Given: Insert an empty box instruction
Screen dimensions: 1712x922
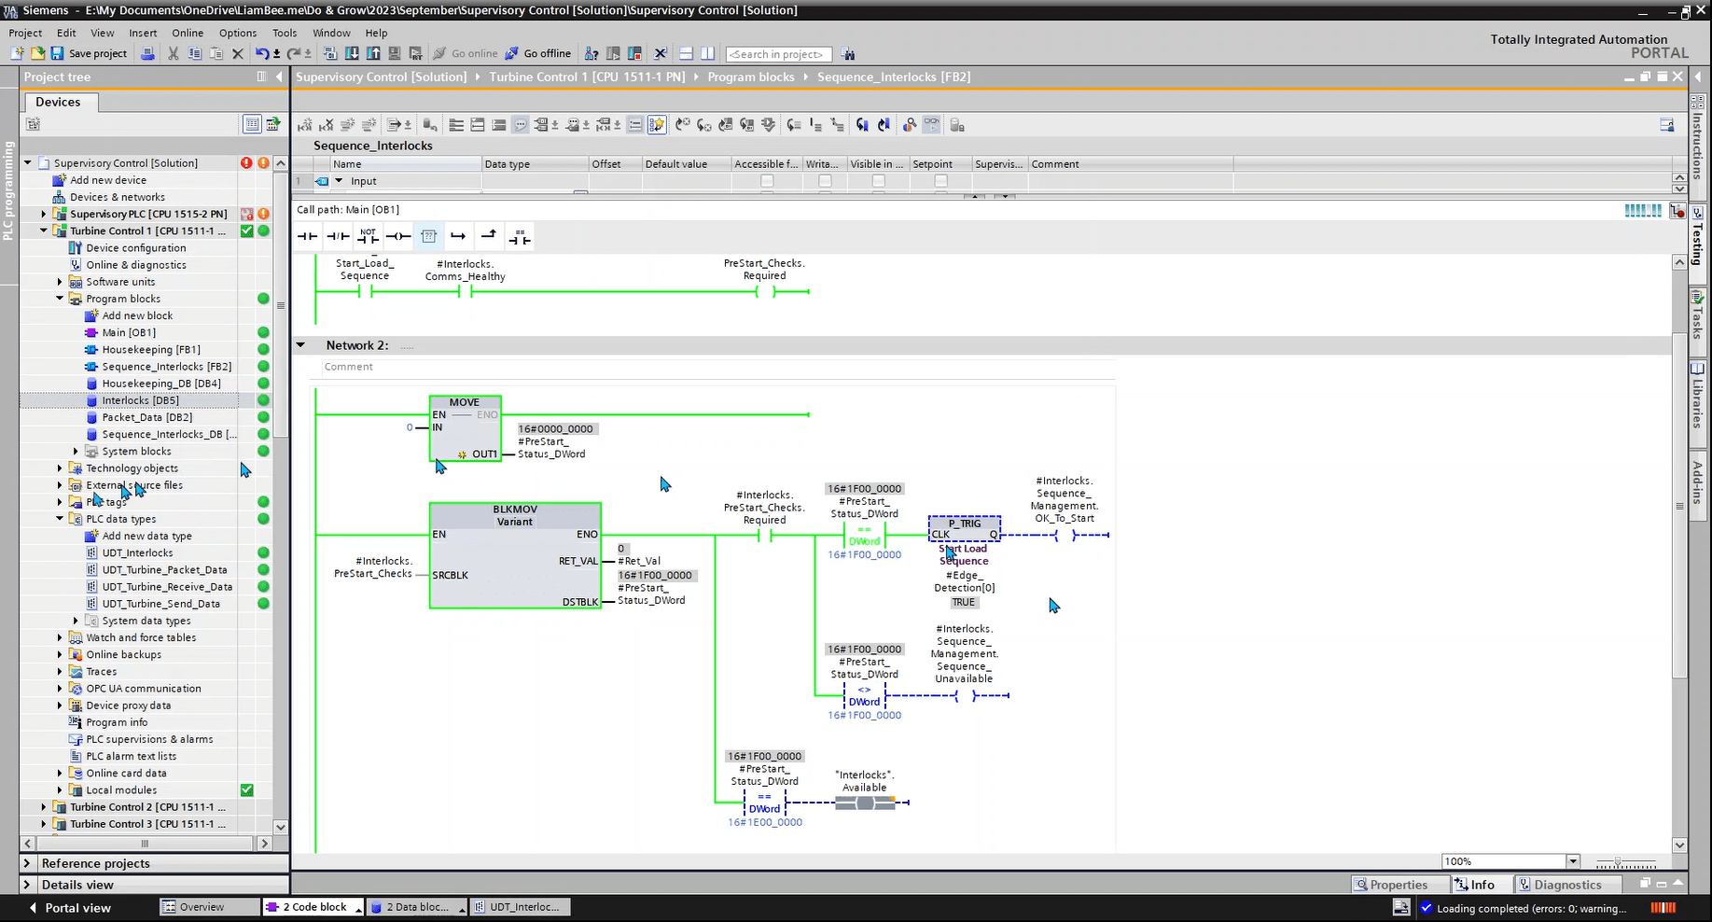Looking at the screenshot, I should 428,237.
